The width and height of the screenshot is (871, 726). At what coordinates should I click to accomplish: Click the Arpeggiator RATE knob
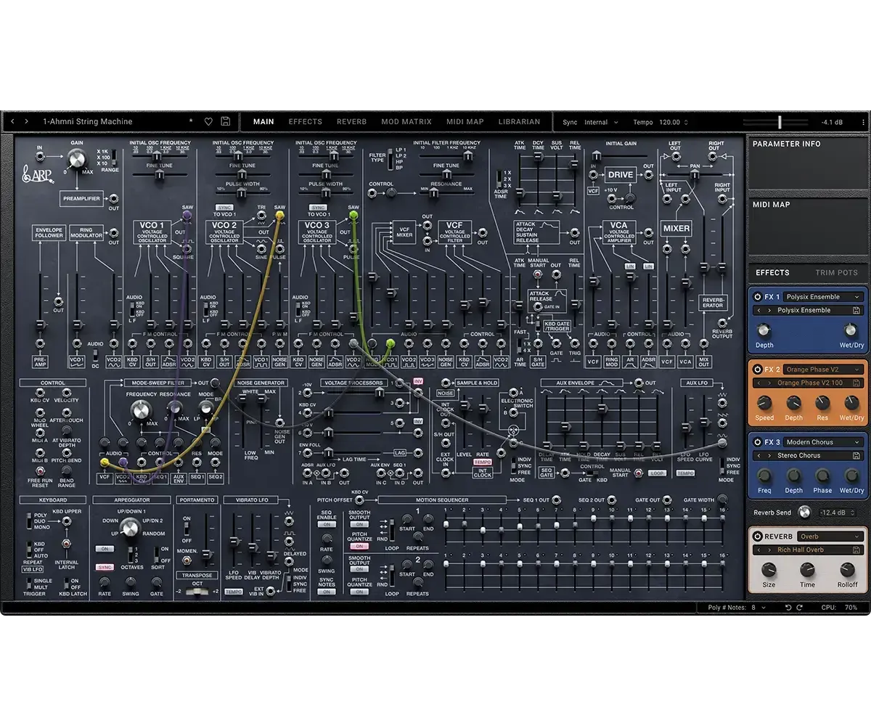click(x=105, y=582)
